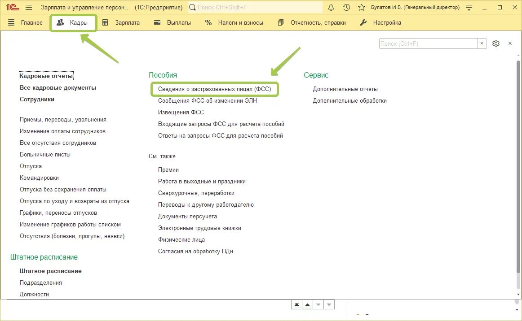Viewport: 522px width, 321px height.
Task: Open Документы персучета
Action: 187,217
